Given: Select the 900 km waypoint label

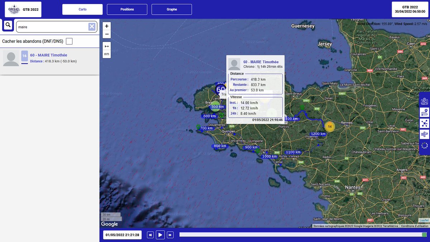Looking at the screenshot, I should coord(251,147).
